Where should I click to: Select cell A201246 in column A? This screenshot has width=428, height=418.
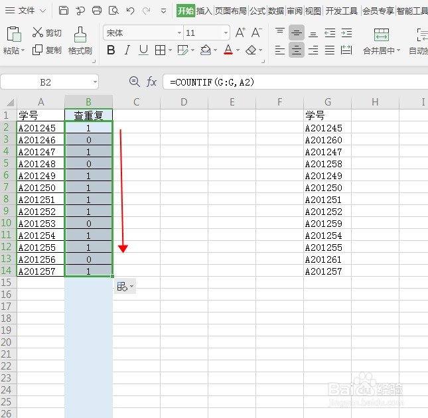pos(40,140)
